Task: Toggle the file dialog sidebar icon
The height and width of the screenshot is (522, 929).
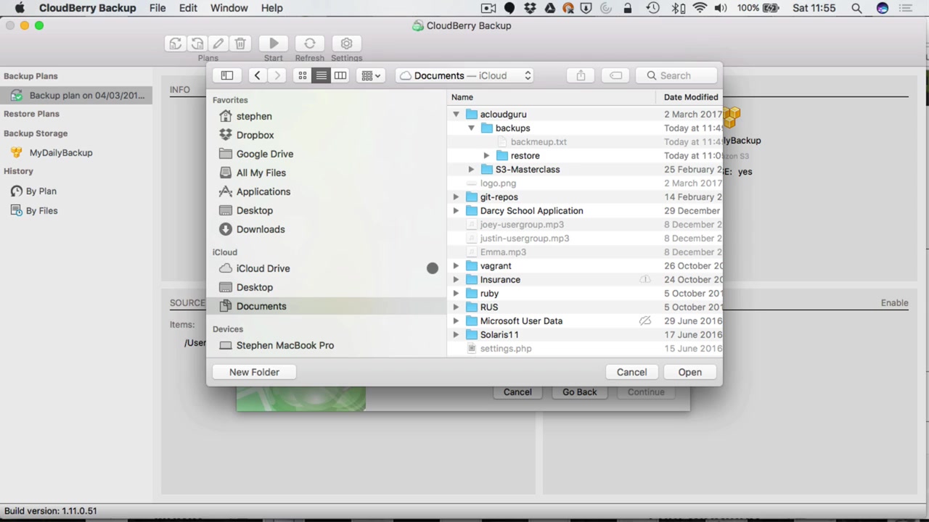Action: 227,75
